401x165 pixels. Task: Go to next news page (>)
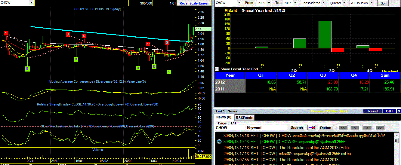[367, 127]
